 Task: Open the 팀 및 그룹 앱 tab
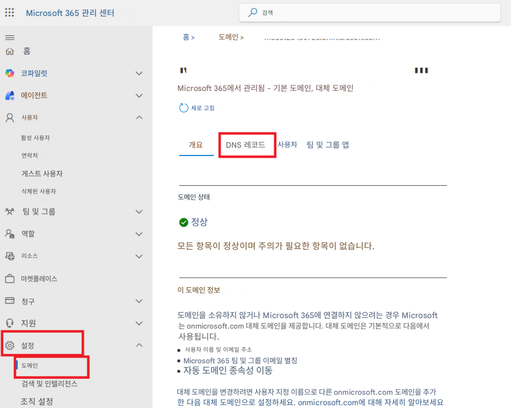click(x=328, y=144)
